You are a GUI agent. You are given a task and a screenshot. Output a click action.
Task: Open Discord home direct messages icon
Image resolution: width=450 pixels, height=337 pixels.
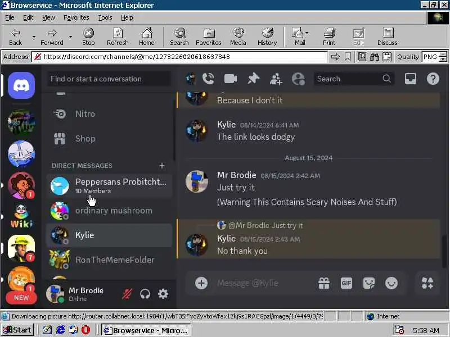(21, 85)
